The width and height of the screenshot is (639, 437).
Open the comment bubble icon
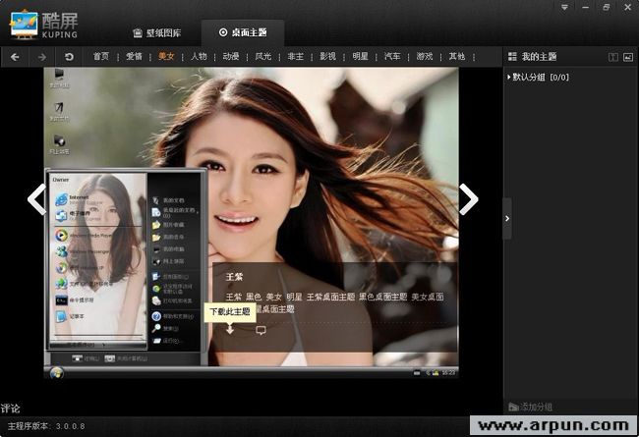tap(261, 330)
